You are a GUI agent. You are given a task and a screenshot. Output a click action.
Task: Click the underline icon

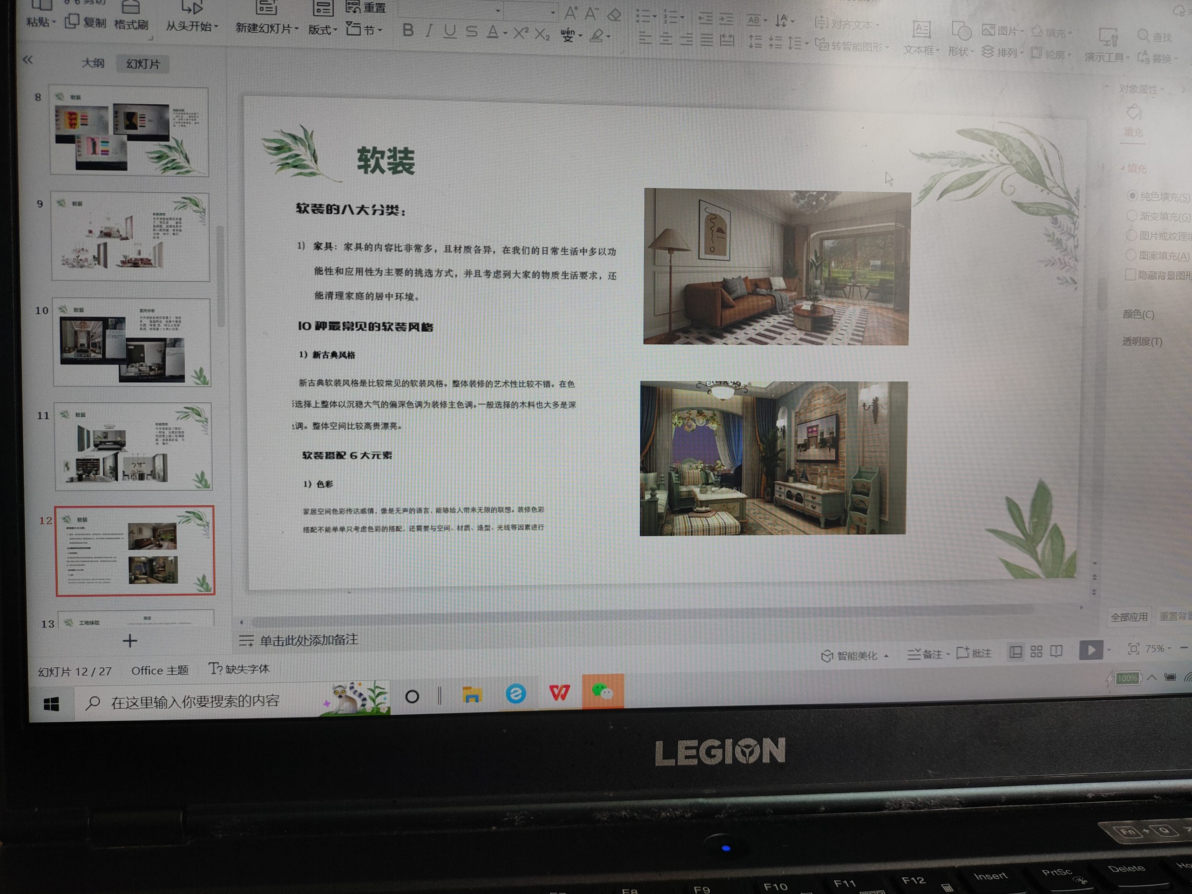[450, 31]
